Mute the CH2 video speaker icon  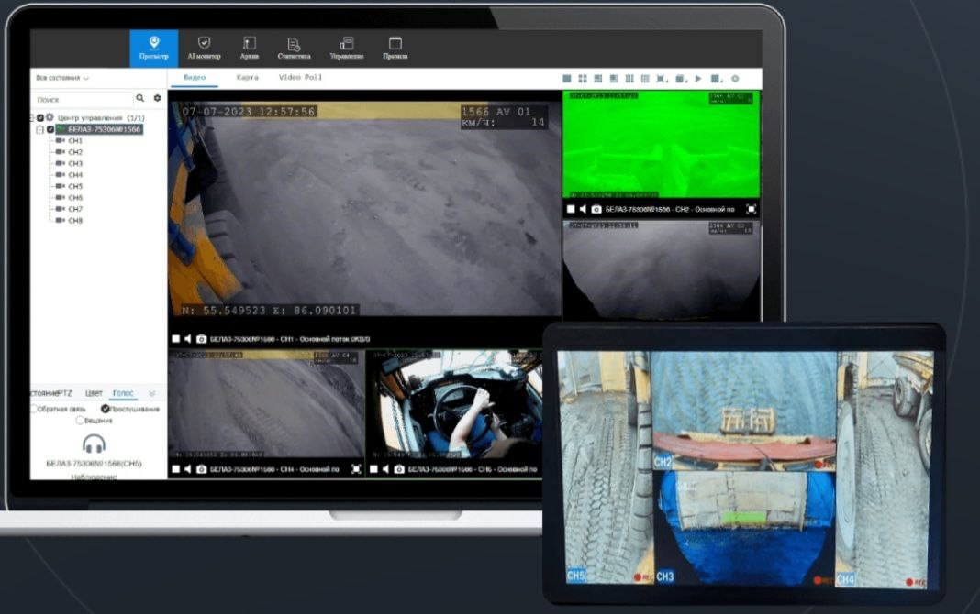pos(583,210)
